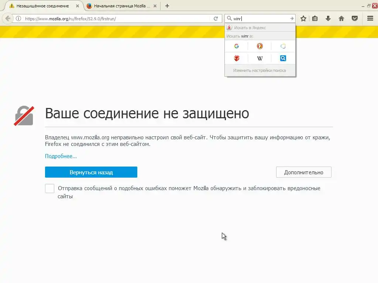Show bookmarks list icon
Screen dimensions: 378x283
point(315,18)
